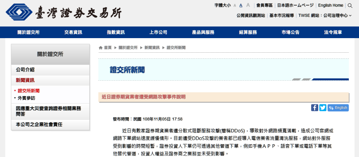Click the home icon in breadcrumb
359x157 pixels.
coord(101,47)
